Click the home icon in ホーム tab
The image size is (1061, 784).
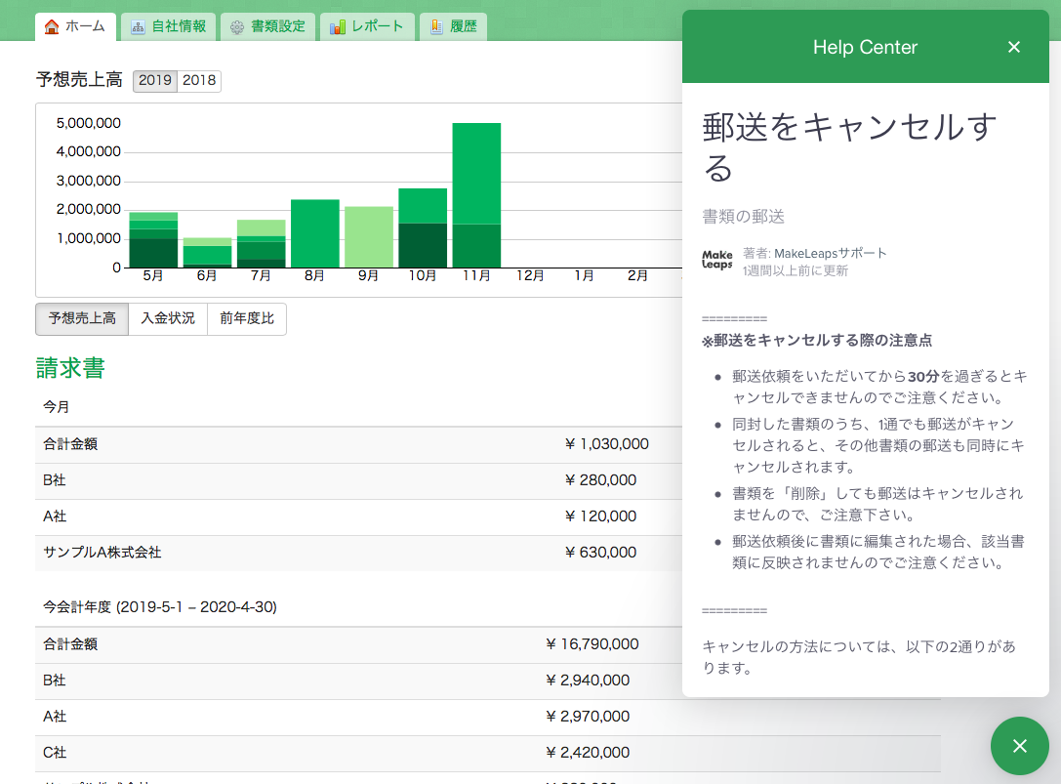pyautogui.click(x=52, y=26)
